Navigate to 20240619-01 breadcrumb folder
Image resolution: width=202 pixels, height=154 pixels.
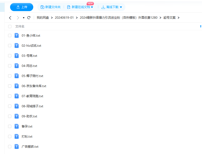[x=64, y=18]
